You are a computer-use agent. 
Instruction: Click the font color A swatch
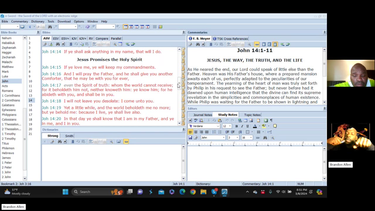[x=255, y=126]
